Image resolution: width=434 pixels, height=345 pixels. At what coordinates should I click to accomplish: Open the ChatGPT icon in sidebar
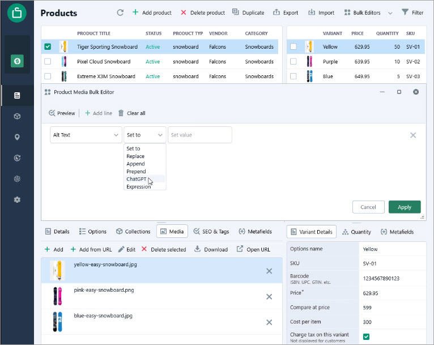coord(17,178)
